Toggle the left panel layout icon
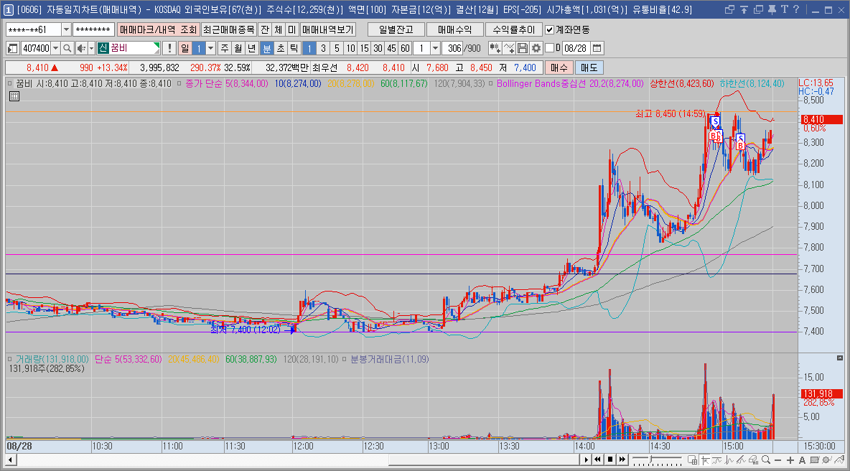The width and height of the screenshot is (850, 471). pyautogui.click(x=12, y=48)
